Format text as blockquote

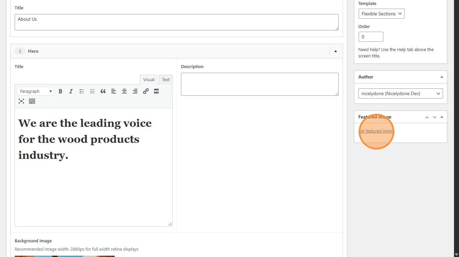click(x=103, y=91)
